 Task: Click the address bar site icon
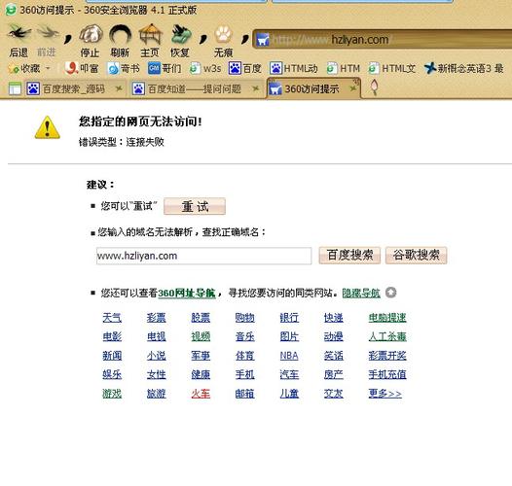pos(263,40)
